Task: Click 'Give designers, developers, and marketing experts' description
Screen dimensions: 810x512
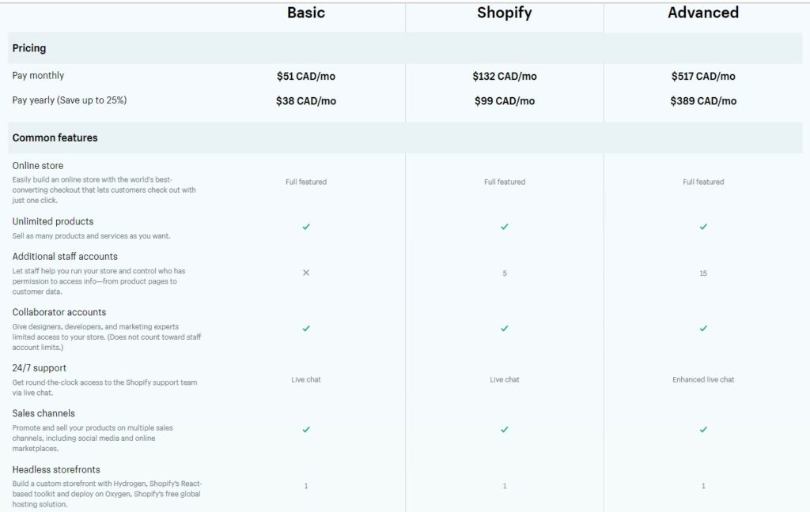Action: pos(107,337)
